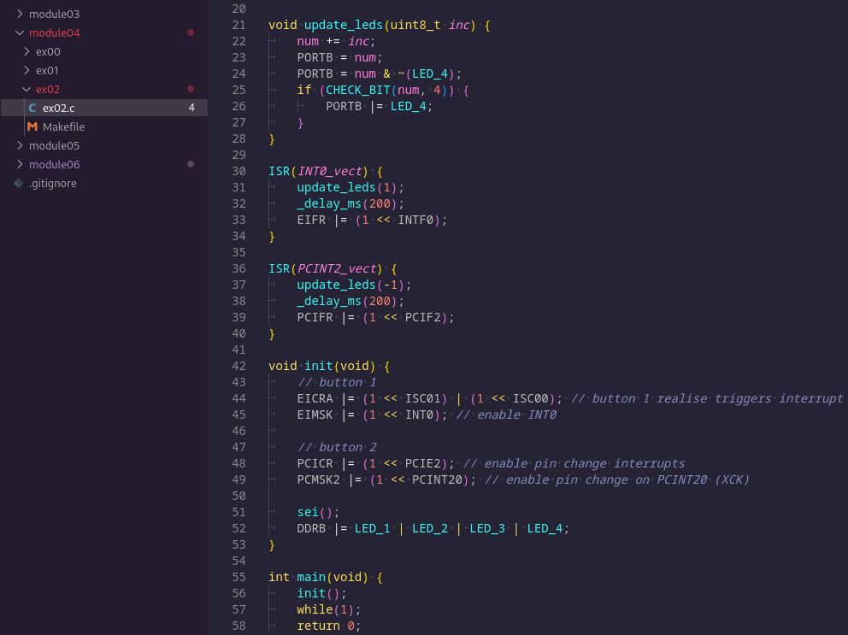Click INT0_vect in the ISR declaration
Screen dimensions: 848x635
329,171
